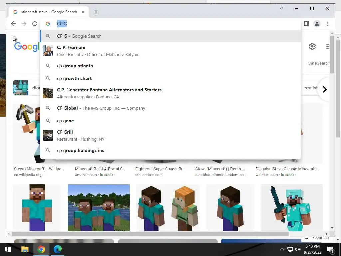Close the minecraft steve tab
341x256 pixels.
[x=83, y=12]
